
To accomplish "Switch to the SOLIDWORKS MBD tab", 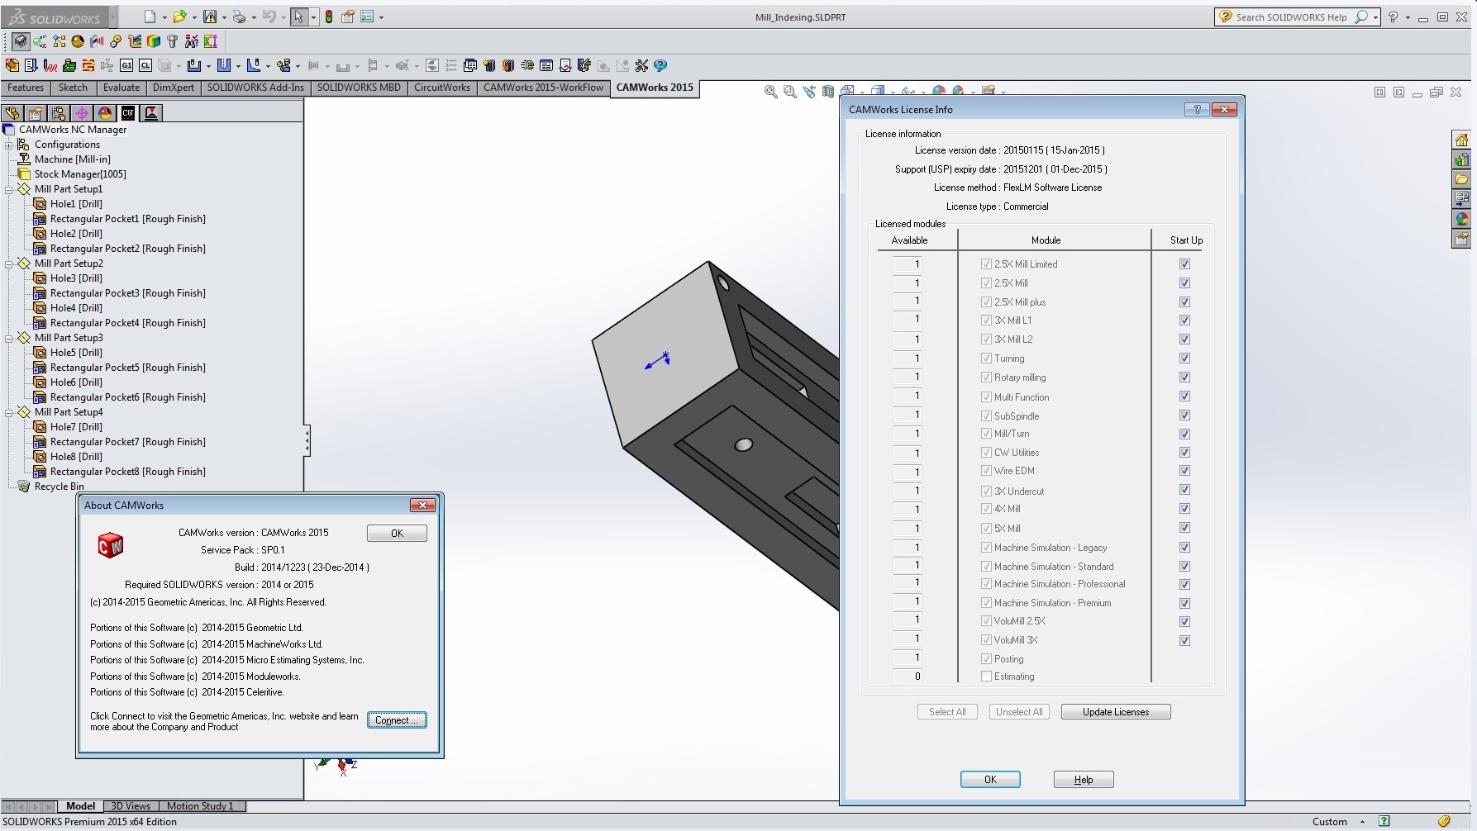I will tap(359, 88).
